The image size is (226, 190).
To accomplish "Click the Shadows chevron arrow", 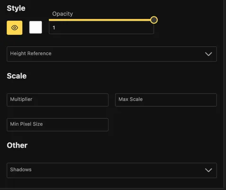I will point(208,170).
